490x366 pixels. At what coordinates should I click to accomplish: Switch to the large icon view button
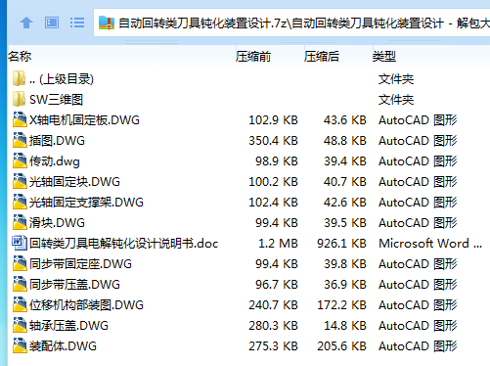52,23
